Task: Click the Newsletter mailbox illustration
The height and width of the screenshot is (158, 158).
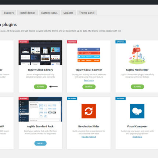Action: coord(137,54)
